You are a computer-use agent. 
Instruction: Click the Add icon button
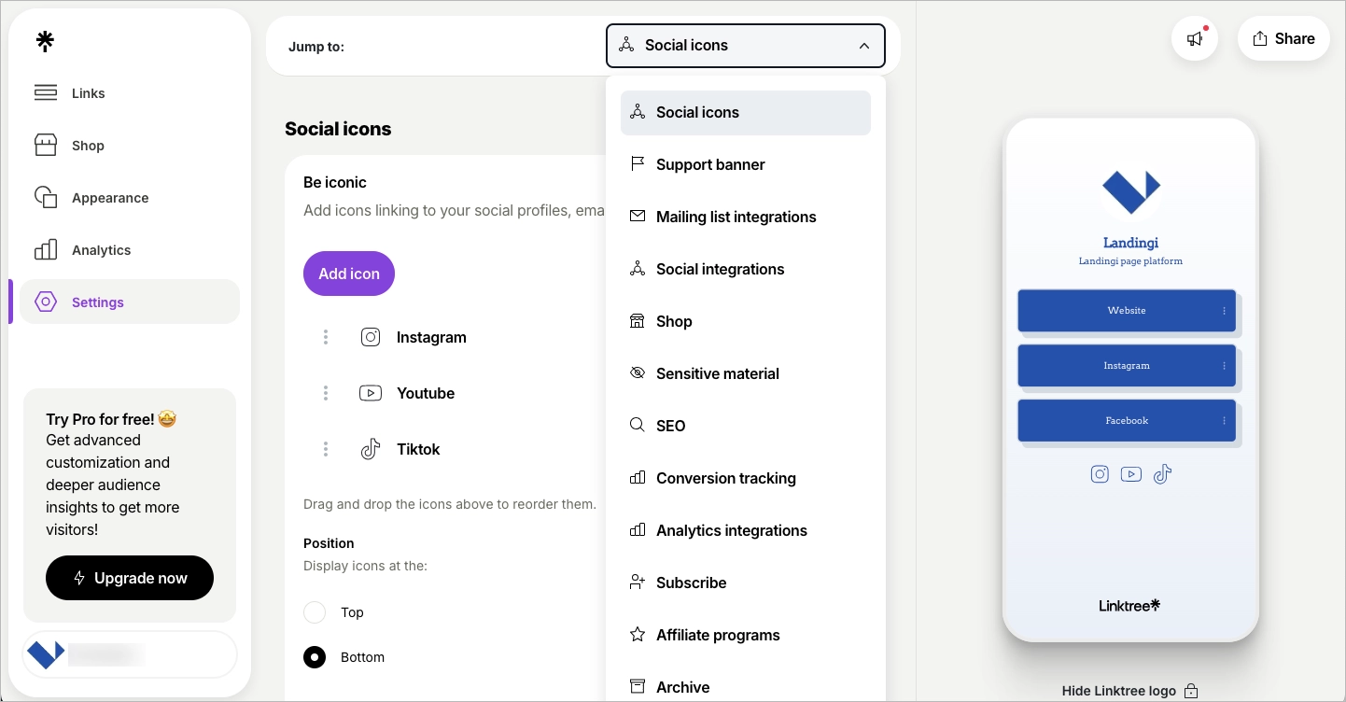tap(348, 274)
